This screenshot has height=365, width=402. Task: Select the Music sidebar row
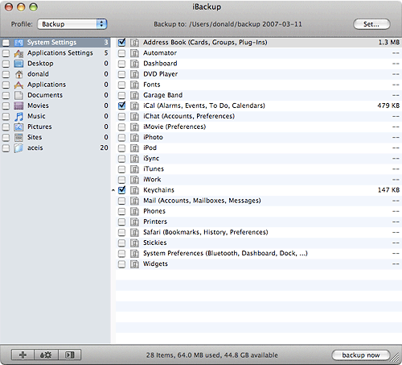55,116
